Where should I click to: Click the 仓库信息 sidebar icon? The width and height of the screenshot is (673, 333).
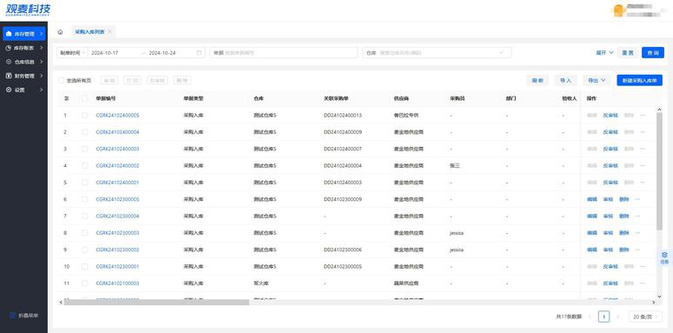9,62
